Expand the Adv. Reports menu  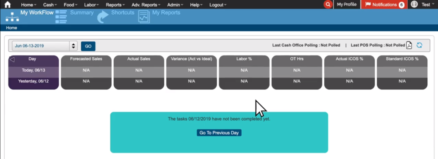146,5
